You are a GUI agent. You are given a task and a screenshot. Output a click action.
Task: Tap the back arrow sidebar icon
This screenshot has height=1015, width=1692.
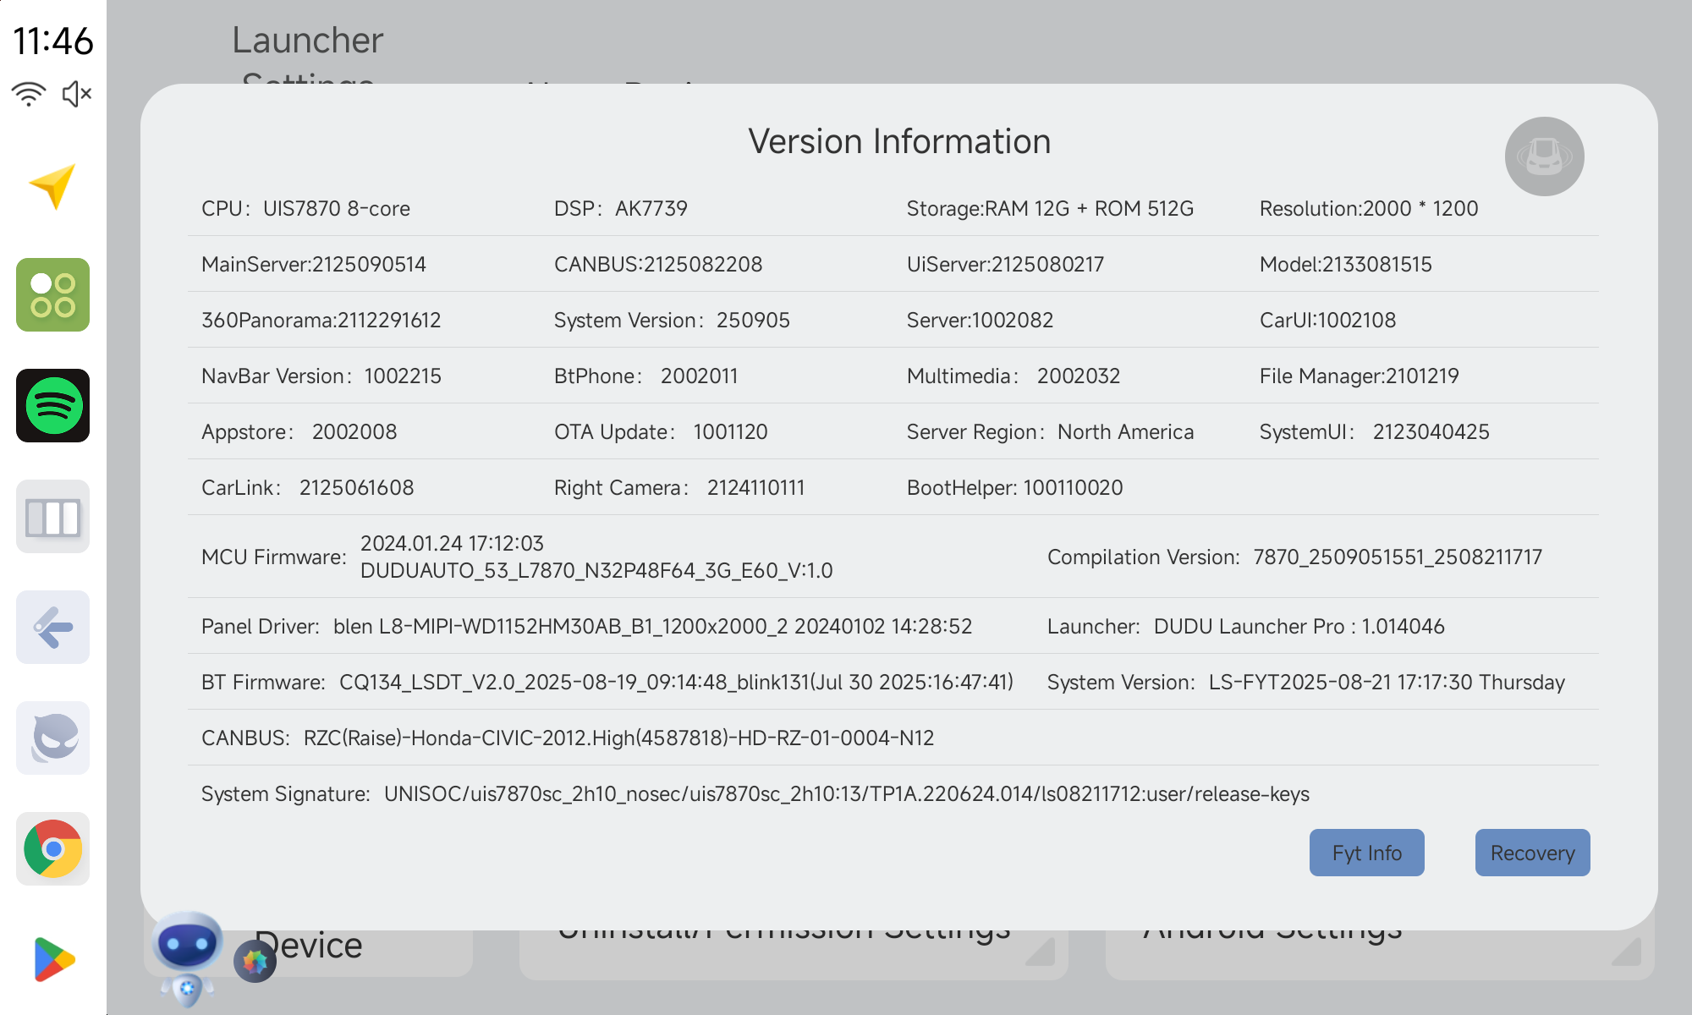click(x=52, y=627)
